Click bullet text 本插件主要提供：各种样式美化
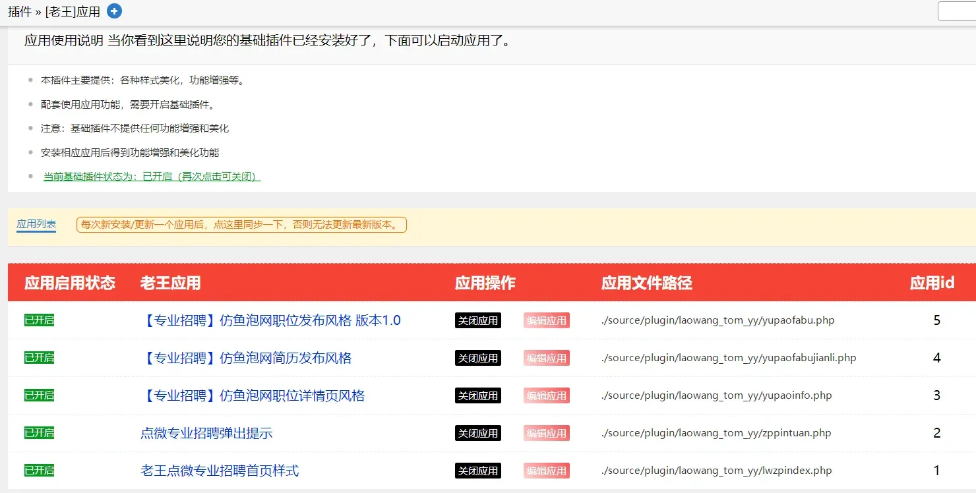The image size is (976, 493). pos(143,80)
